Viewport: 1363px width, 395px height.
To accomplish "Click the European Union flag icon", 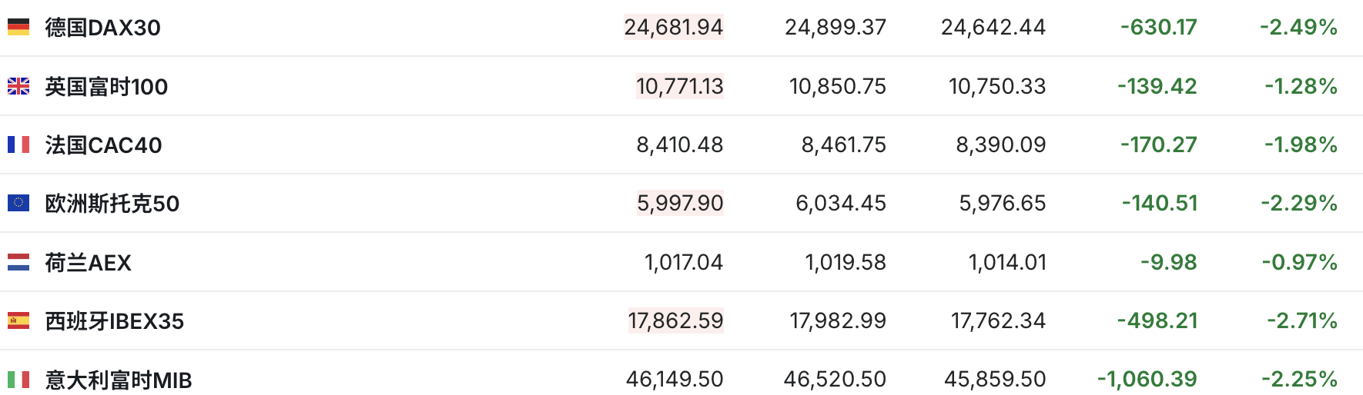I will coord(18,203).
